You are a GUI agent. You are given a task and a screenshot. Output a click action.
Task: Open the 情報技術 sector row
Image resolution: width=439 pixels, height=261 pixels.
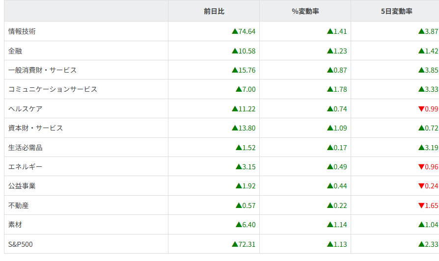22,31
